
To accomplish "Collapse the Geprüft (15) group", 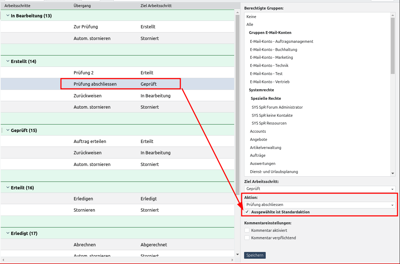I will (8, 130).
